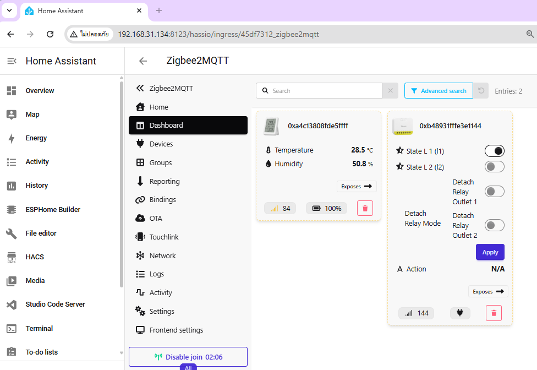The width and height of the screenshot is (537, 370).
Task: Click the Disable join button
Action: pos(188,357)
